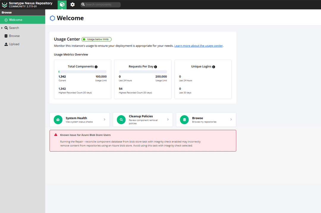Click the System Health medkit icon
This screenshot has height=213, width=321.
(58, 120)
